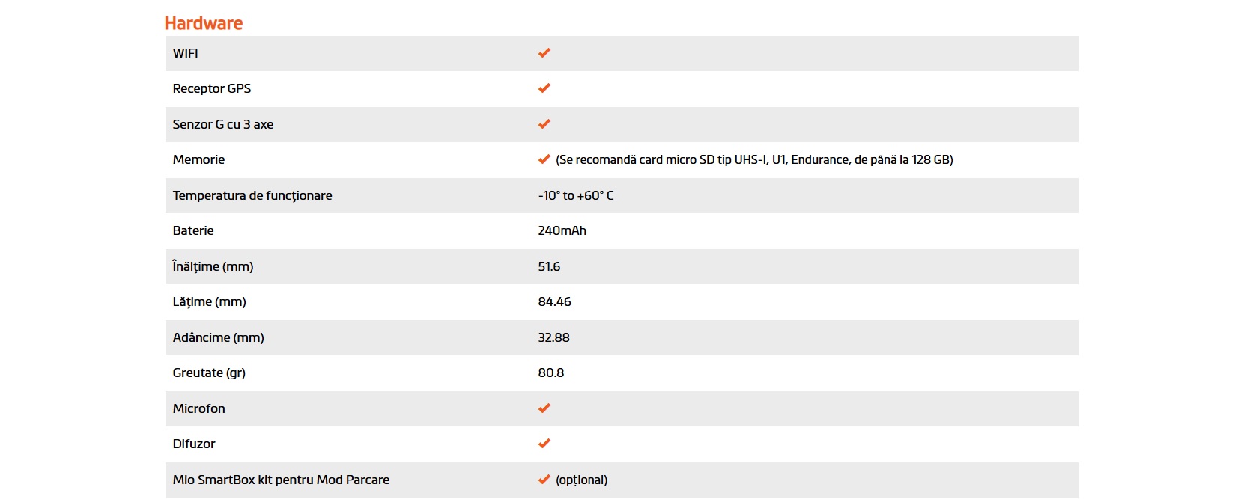Click the Mio SmartBox kit pentru Mod Parcare label
The width and height of the screenshot is (1244, 499).
281,480
